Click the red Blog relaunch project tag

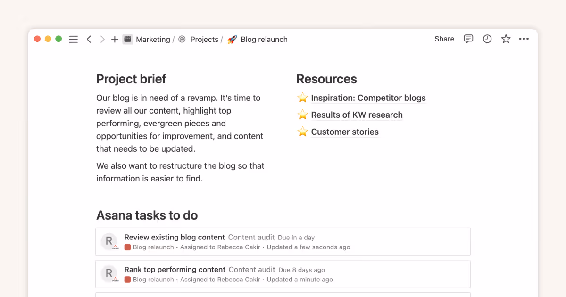coord(127,247)
